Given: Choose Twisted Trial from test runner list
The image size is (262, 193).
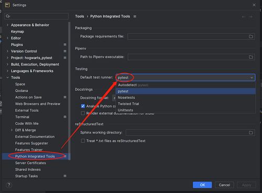Looking at the screenshot, I should pyautogui.click(x=185, y=104).
